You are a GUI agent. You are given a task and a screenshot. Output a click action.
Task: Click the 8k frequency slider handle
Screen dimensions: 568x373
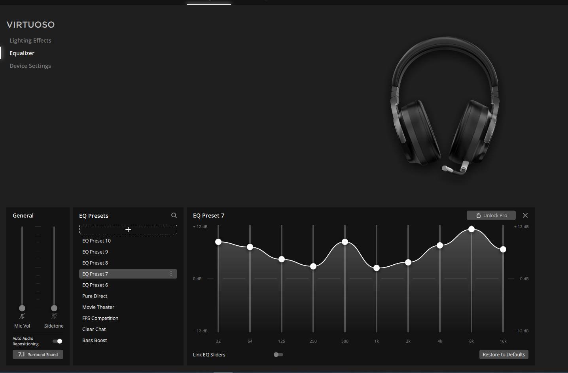pyautogui.click(x=471, y=229)
